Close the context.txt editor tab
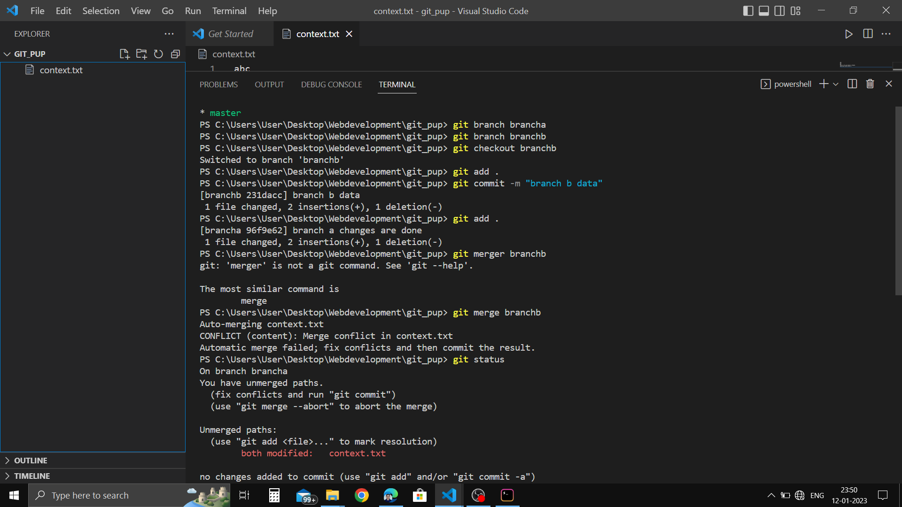 [x=349, y=34]
